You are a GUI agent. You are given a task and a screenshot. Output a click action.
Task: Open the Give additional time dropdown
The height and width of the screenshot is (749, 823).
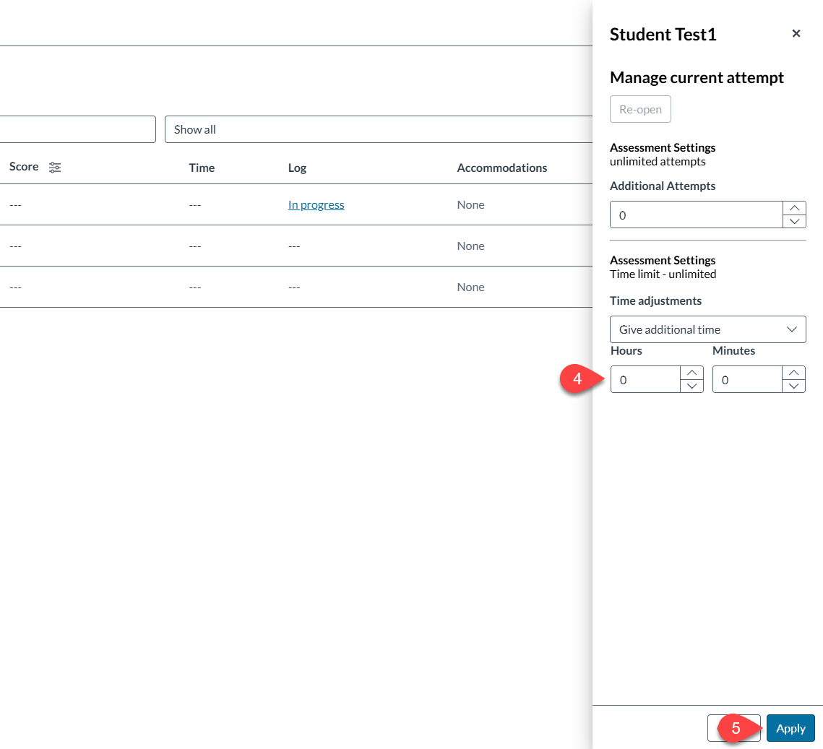tap(707, 329)
